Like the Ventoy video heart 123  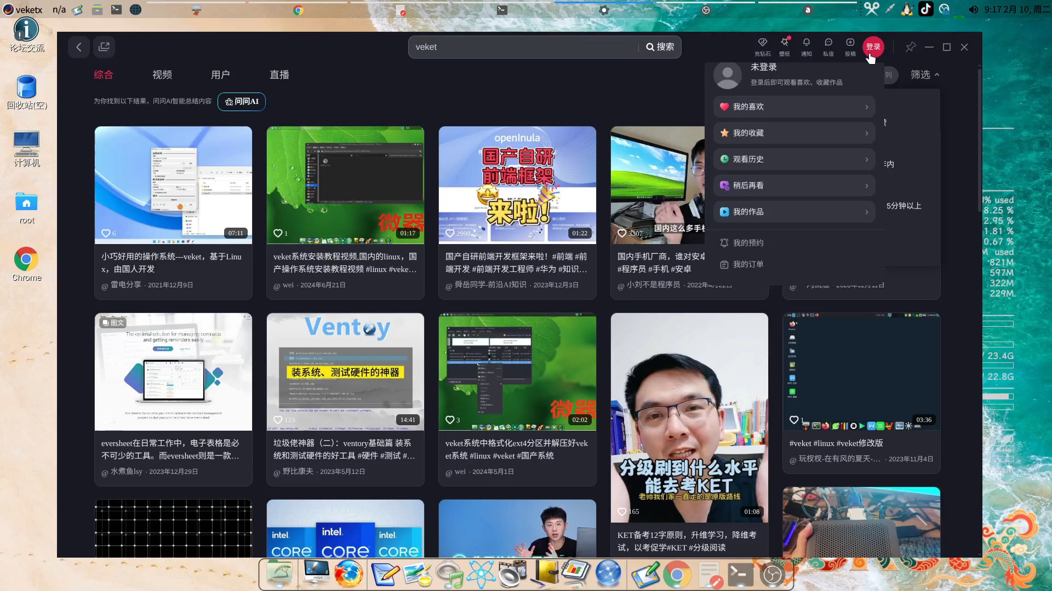click(278, 420)
